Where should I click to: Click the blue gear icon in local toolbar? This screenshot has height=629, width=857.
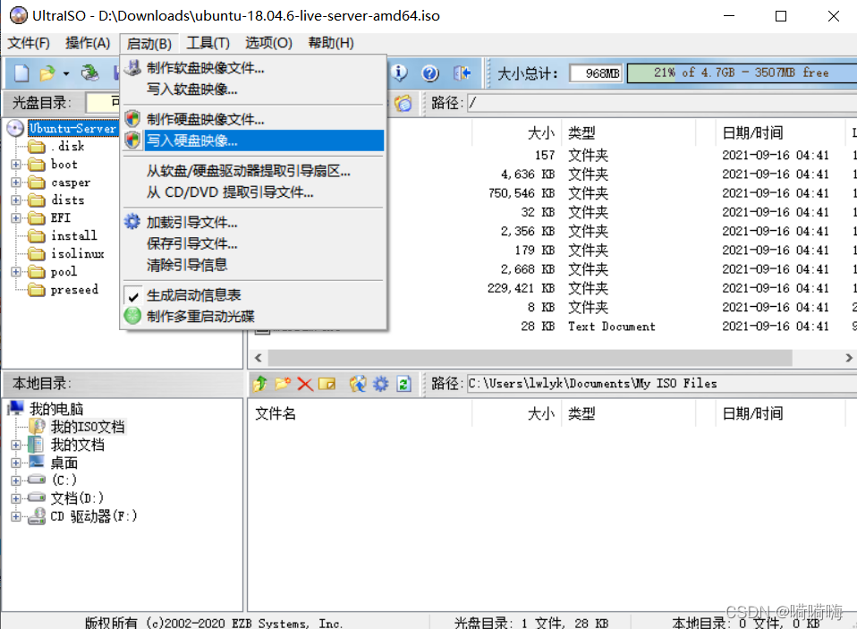[x=381, y=384]
